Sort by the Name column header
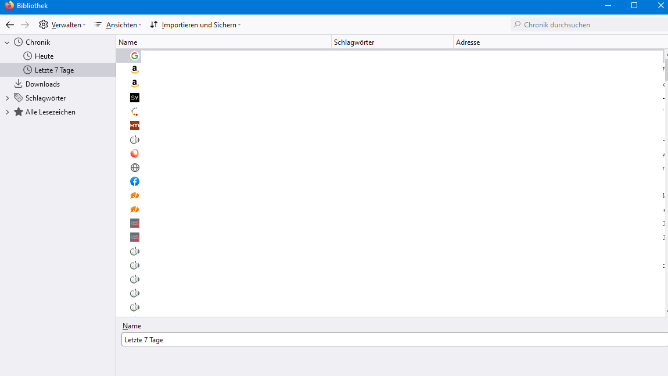 pos(223,42)
